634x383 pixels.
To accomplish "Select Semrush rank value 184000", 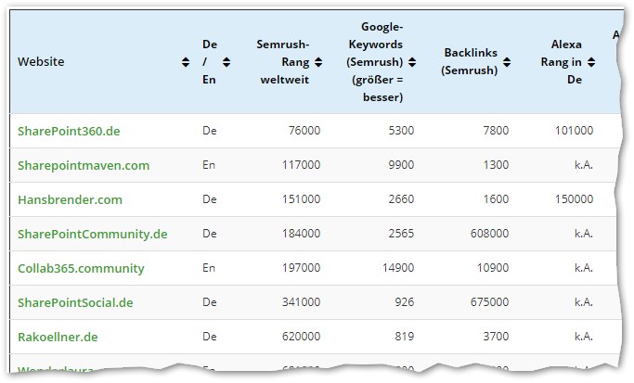I will click(302, 234).
